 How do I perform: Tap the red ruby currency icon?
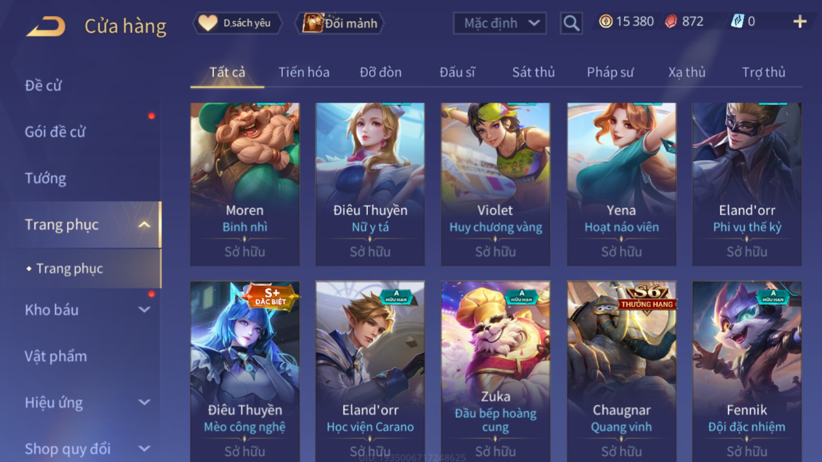[671, 22]
